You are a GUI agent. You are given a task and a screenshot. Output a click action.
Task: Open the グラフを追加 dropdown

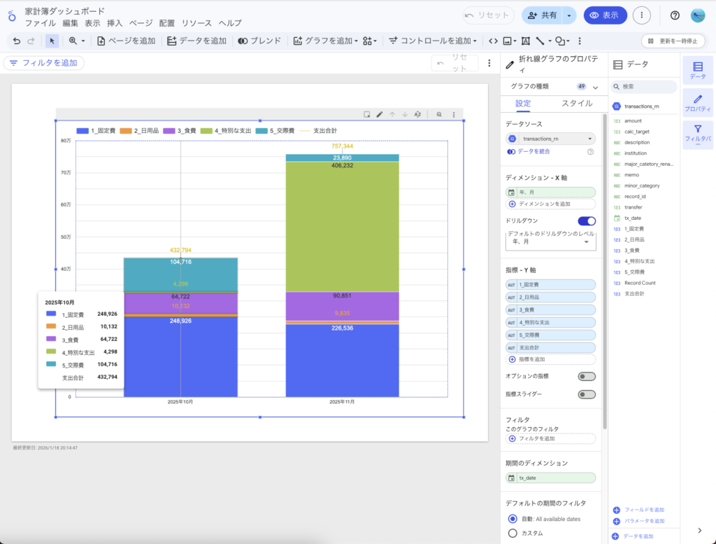click(325, 41)
